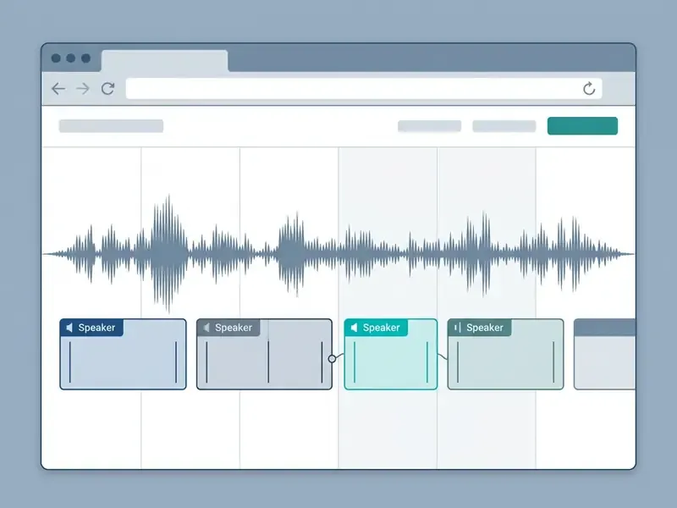Reload page using icon beside forward arrow
This screenshot has height=508, width=677.
(x=107, y=89)
